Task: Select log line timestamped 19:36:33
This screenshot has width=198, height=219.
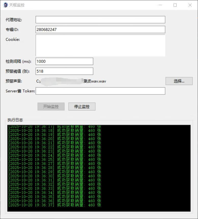Action: pyautogui.click(x=55, y=188)
